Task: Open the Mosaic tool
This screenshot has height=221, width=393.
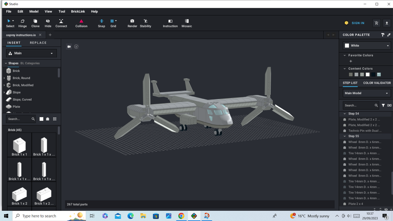Action: (x=187, y=23)
